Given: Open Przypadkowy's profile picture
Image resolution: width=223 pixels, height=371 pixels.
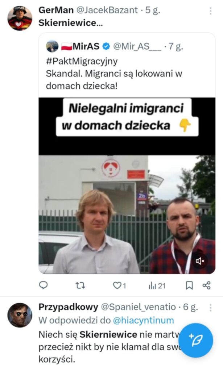Looking at the screenshot, I should (20, 315).
